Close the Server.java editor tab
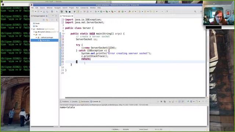235x132 pixels. point(72,16)
